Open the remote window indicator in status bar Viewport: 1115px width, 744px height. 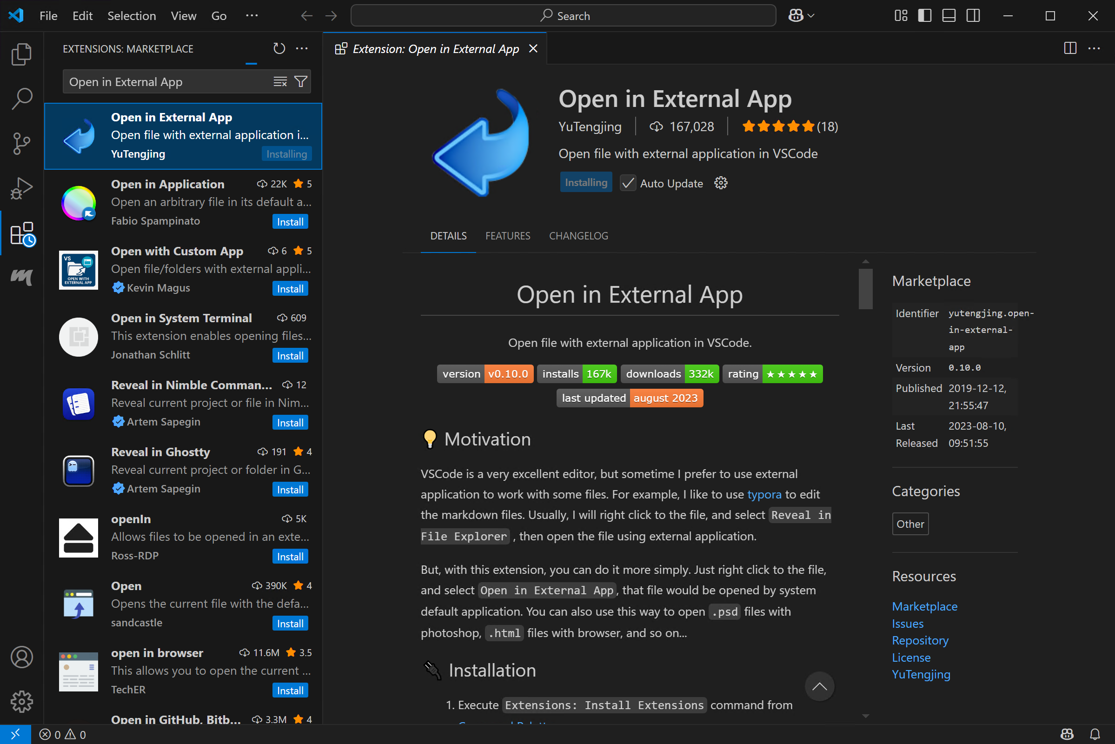pos(15,734)
